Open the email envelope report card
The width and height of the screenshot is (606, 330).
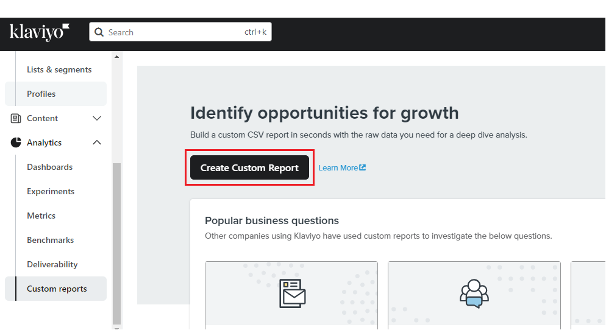[291, 295]
